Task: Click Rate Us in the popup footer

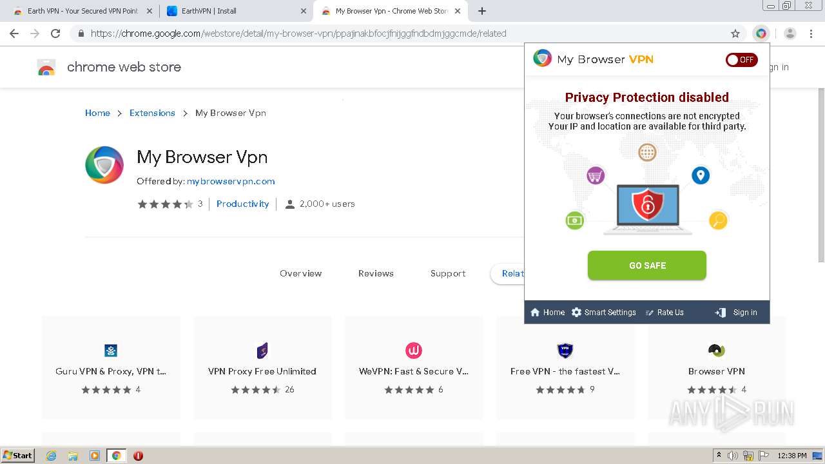Action: click(x=665, y=313)
